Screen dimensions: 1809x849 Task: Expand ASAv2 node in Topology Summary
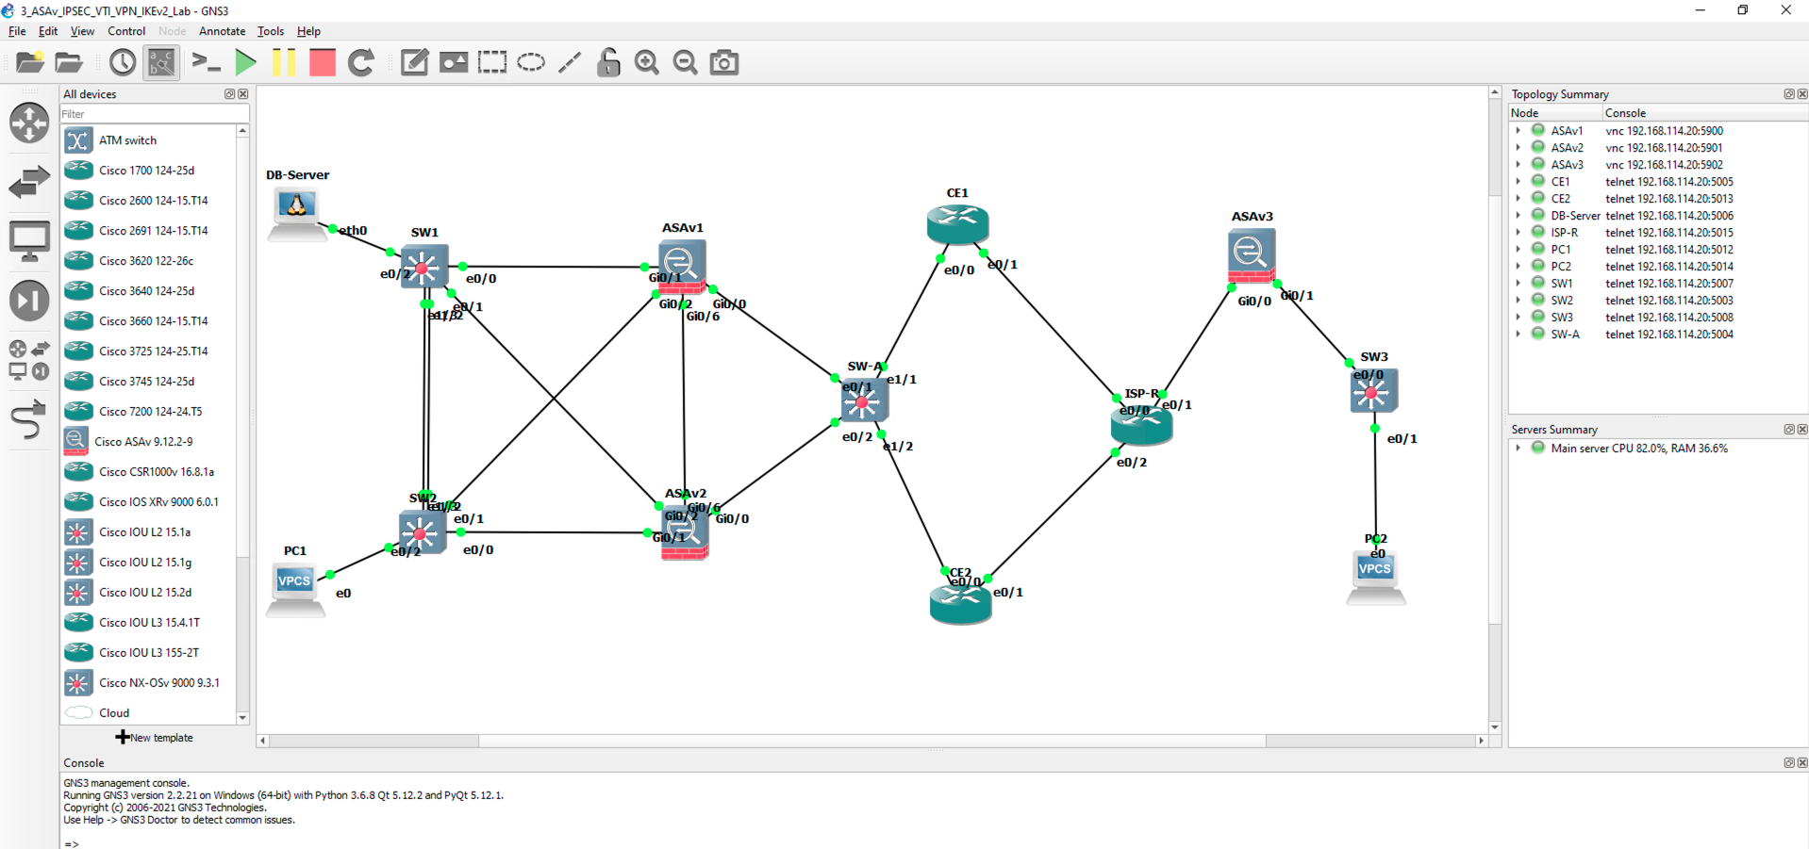[x=1519, y=148]
